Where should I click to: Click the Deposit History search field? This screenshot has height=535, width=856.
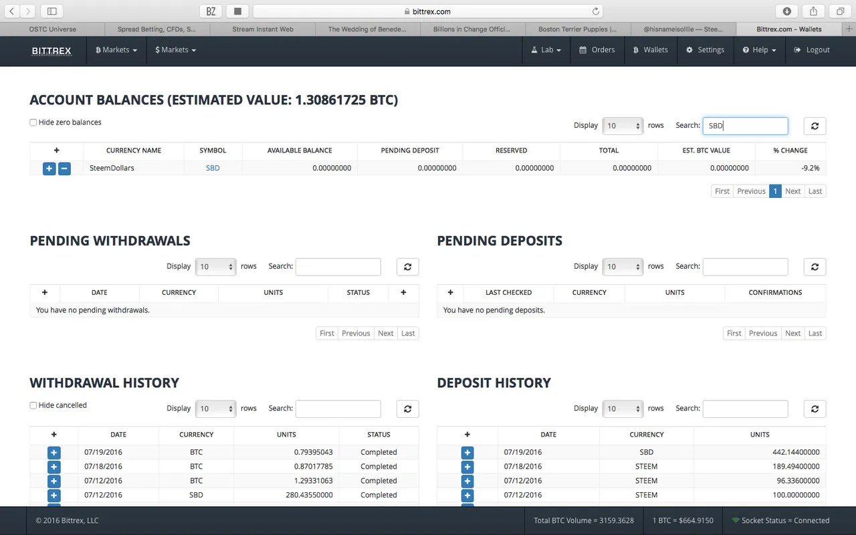click(x=745, y=409)
